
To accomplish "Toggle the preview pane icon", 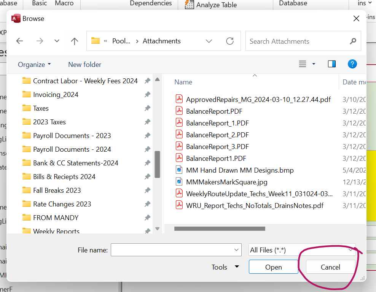I will tap(331, 64).
